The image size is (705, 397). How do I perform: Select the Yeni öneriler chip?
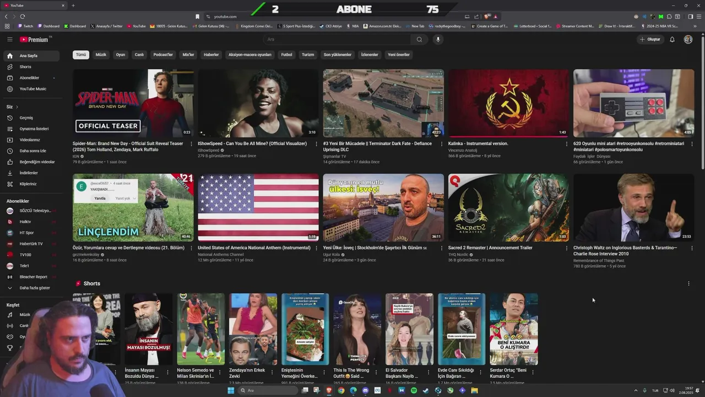click(x=399, y=55)
